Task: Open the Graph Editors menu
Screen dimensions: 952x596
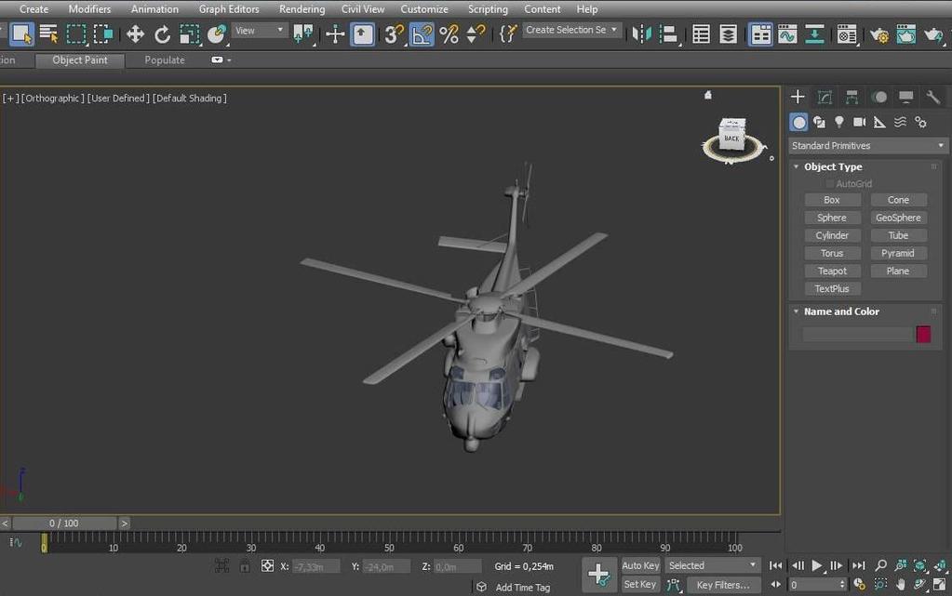Action: pos(229,9)
